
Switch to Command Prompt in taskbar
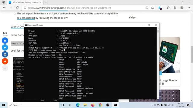click(115, 105)
